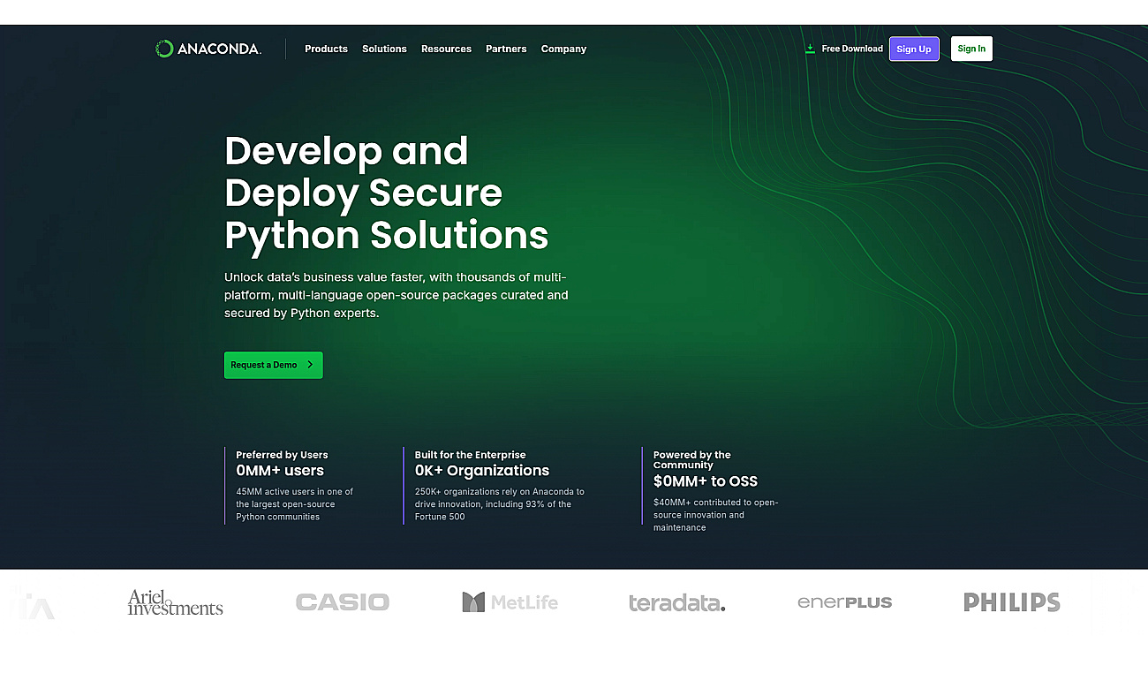Click the headline Develop and Deploy Secure Python Solutions
Viewport: 1148px width, 696px height.
[387, 193]
